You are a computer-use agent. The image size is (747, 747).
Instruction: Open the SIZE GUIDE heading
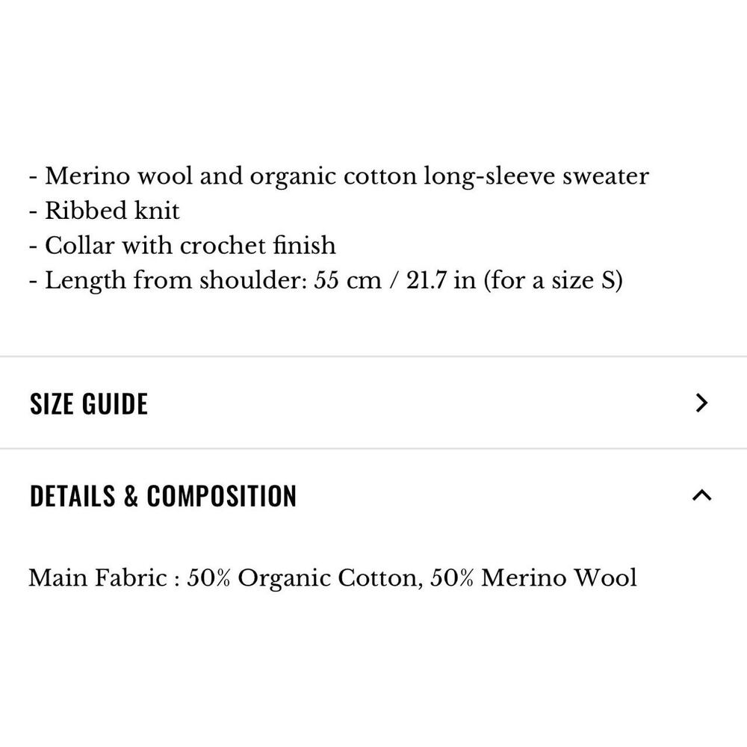tap(89, 403)
